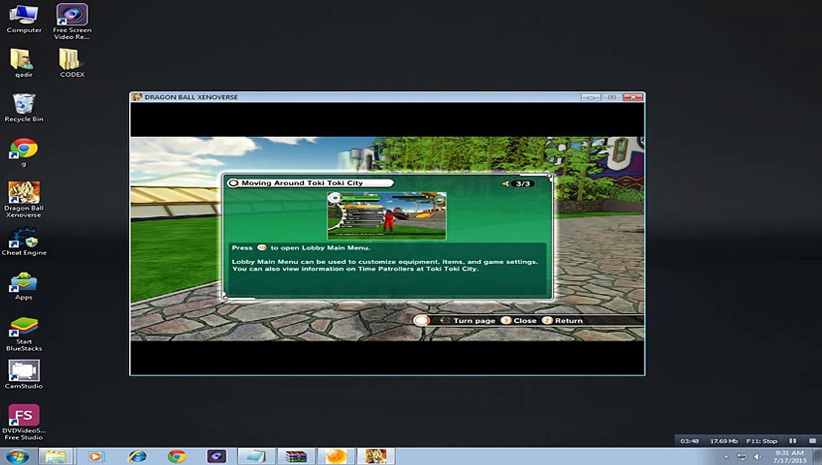This screenshot has height=465, width=822.
Task: Launch Internet Explorer from the taskbar
Action: (136, 456)
